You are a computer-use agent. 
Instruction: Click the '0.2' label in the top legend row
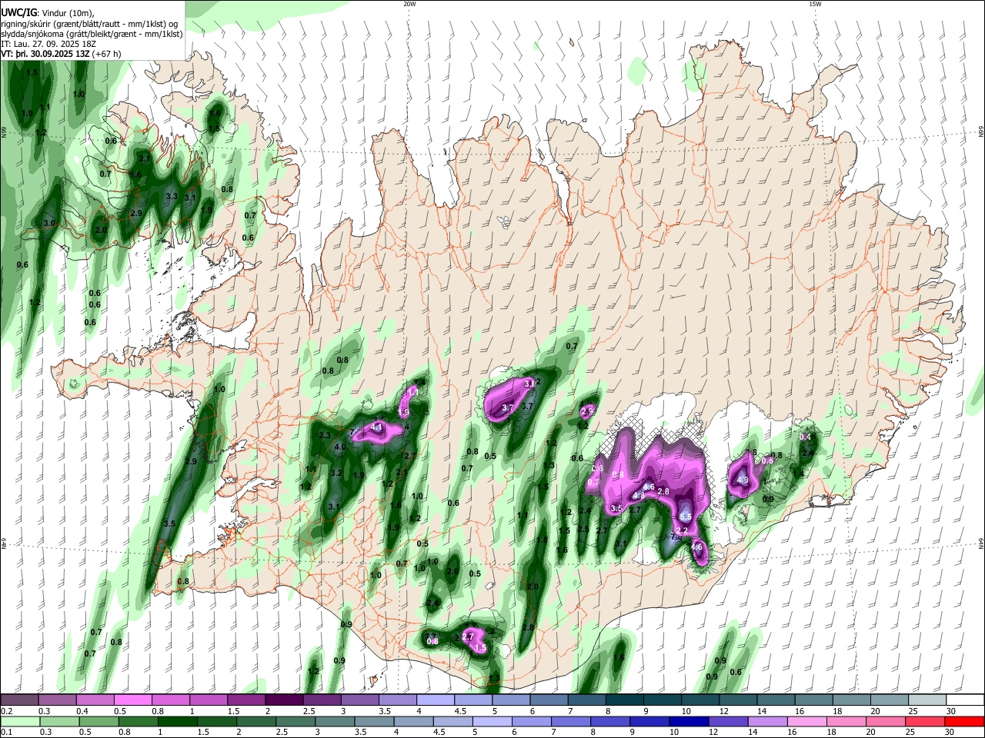click(6, 711)
